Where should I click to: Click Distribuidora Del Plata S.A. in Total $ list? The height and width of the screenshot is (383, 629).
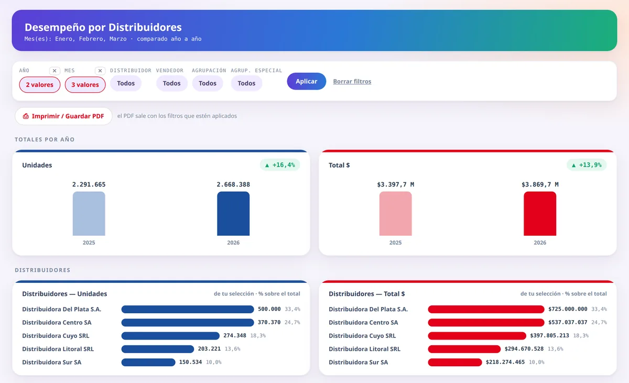[368, 309]
